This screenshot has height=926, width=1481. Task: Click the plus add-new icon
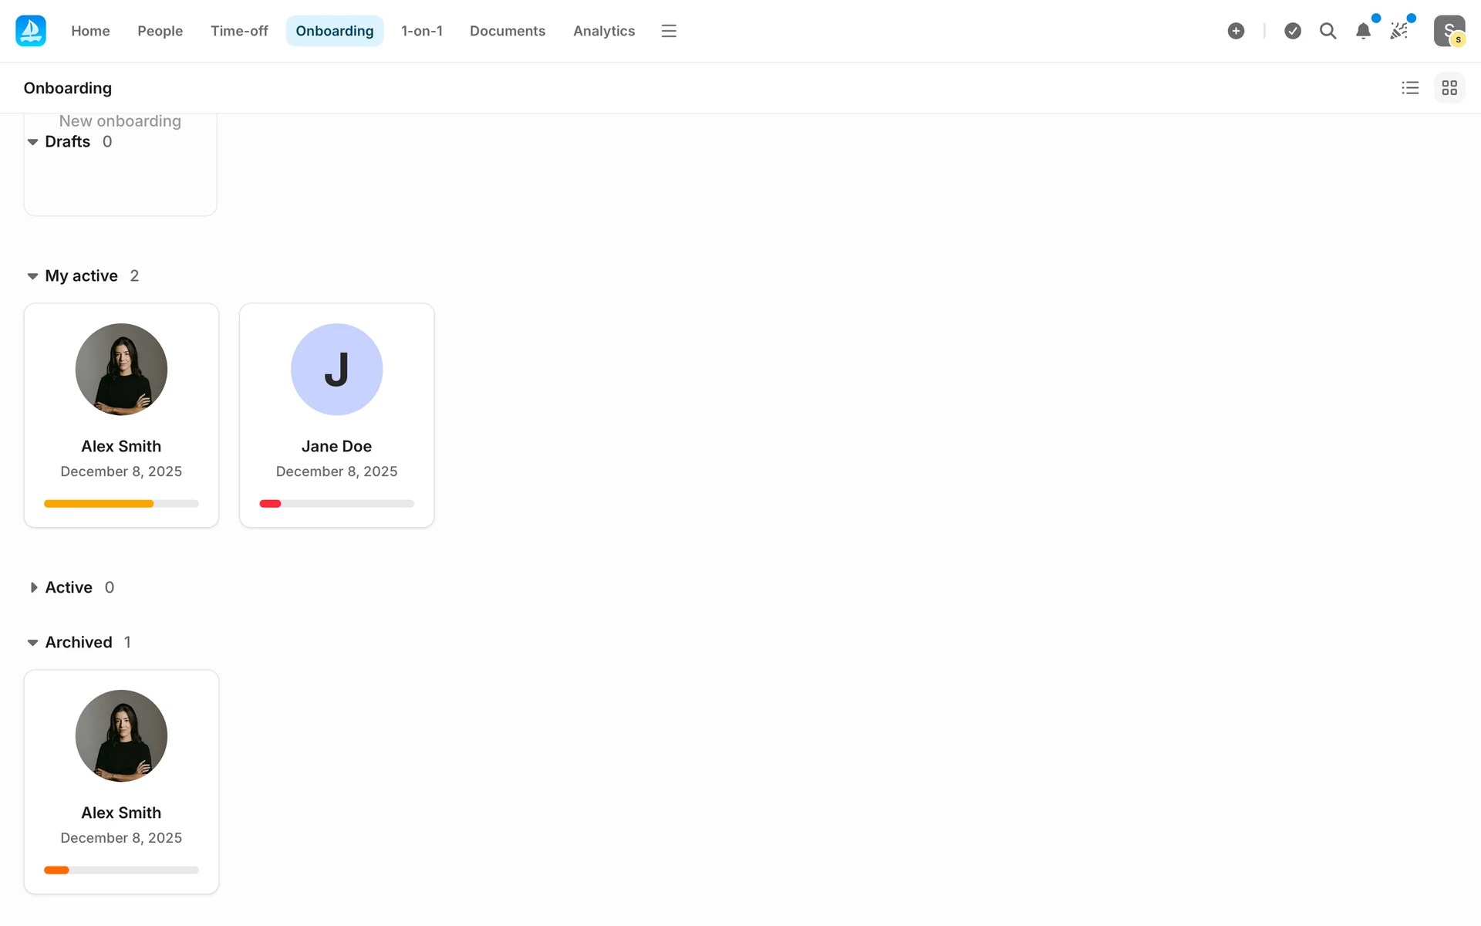1236,31
